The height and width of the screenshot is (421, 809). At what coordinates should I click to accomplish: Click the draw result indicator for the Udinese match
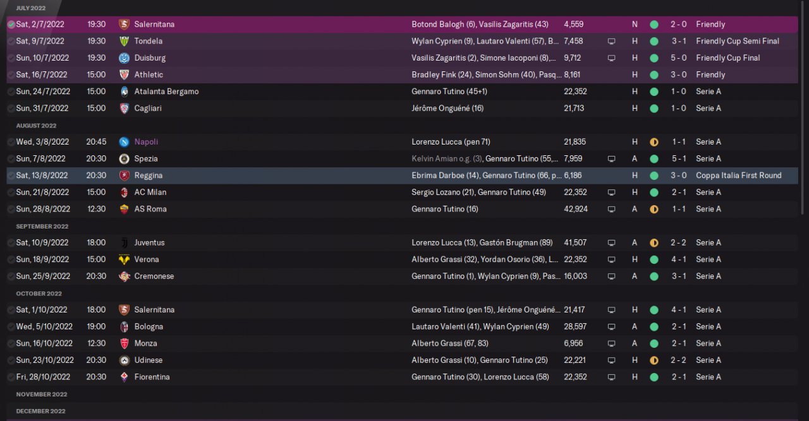(x=654, y=360)
